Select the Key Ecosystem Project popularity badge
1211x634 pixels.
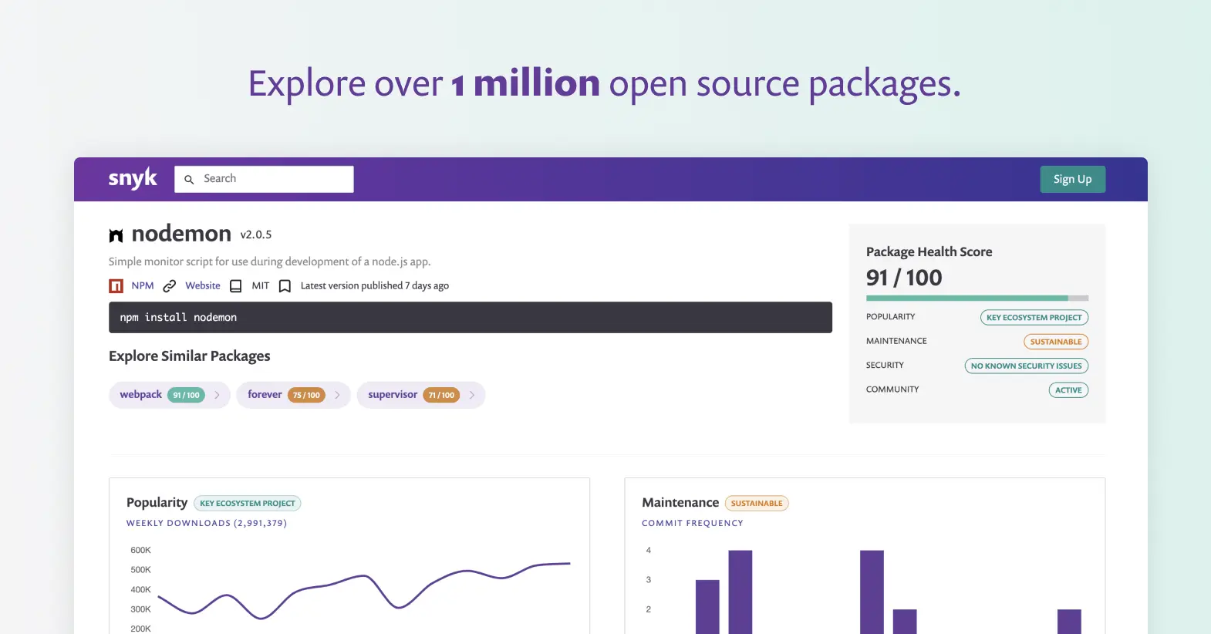coord(1034,318)
